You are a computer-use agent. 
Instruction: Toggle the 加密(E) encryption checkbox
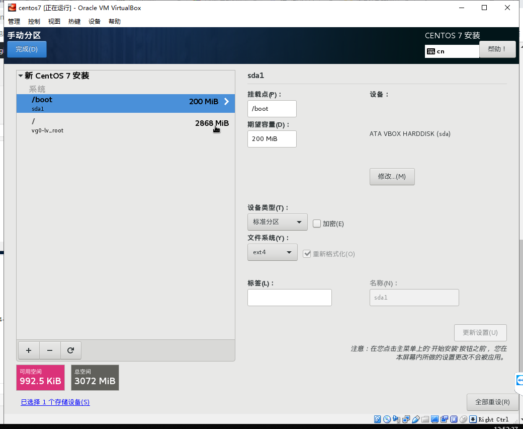[317, 224]
